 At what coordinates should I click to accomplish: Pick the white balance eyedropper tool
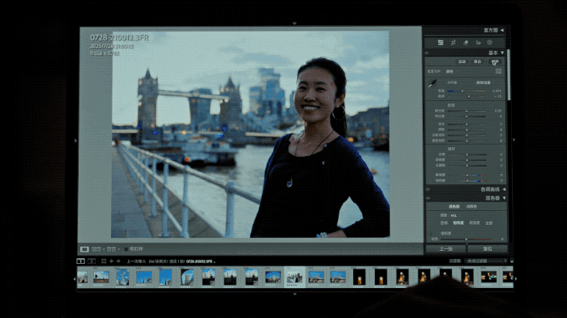point(433,84)
